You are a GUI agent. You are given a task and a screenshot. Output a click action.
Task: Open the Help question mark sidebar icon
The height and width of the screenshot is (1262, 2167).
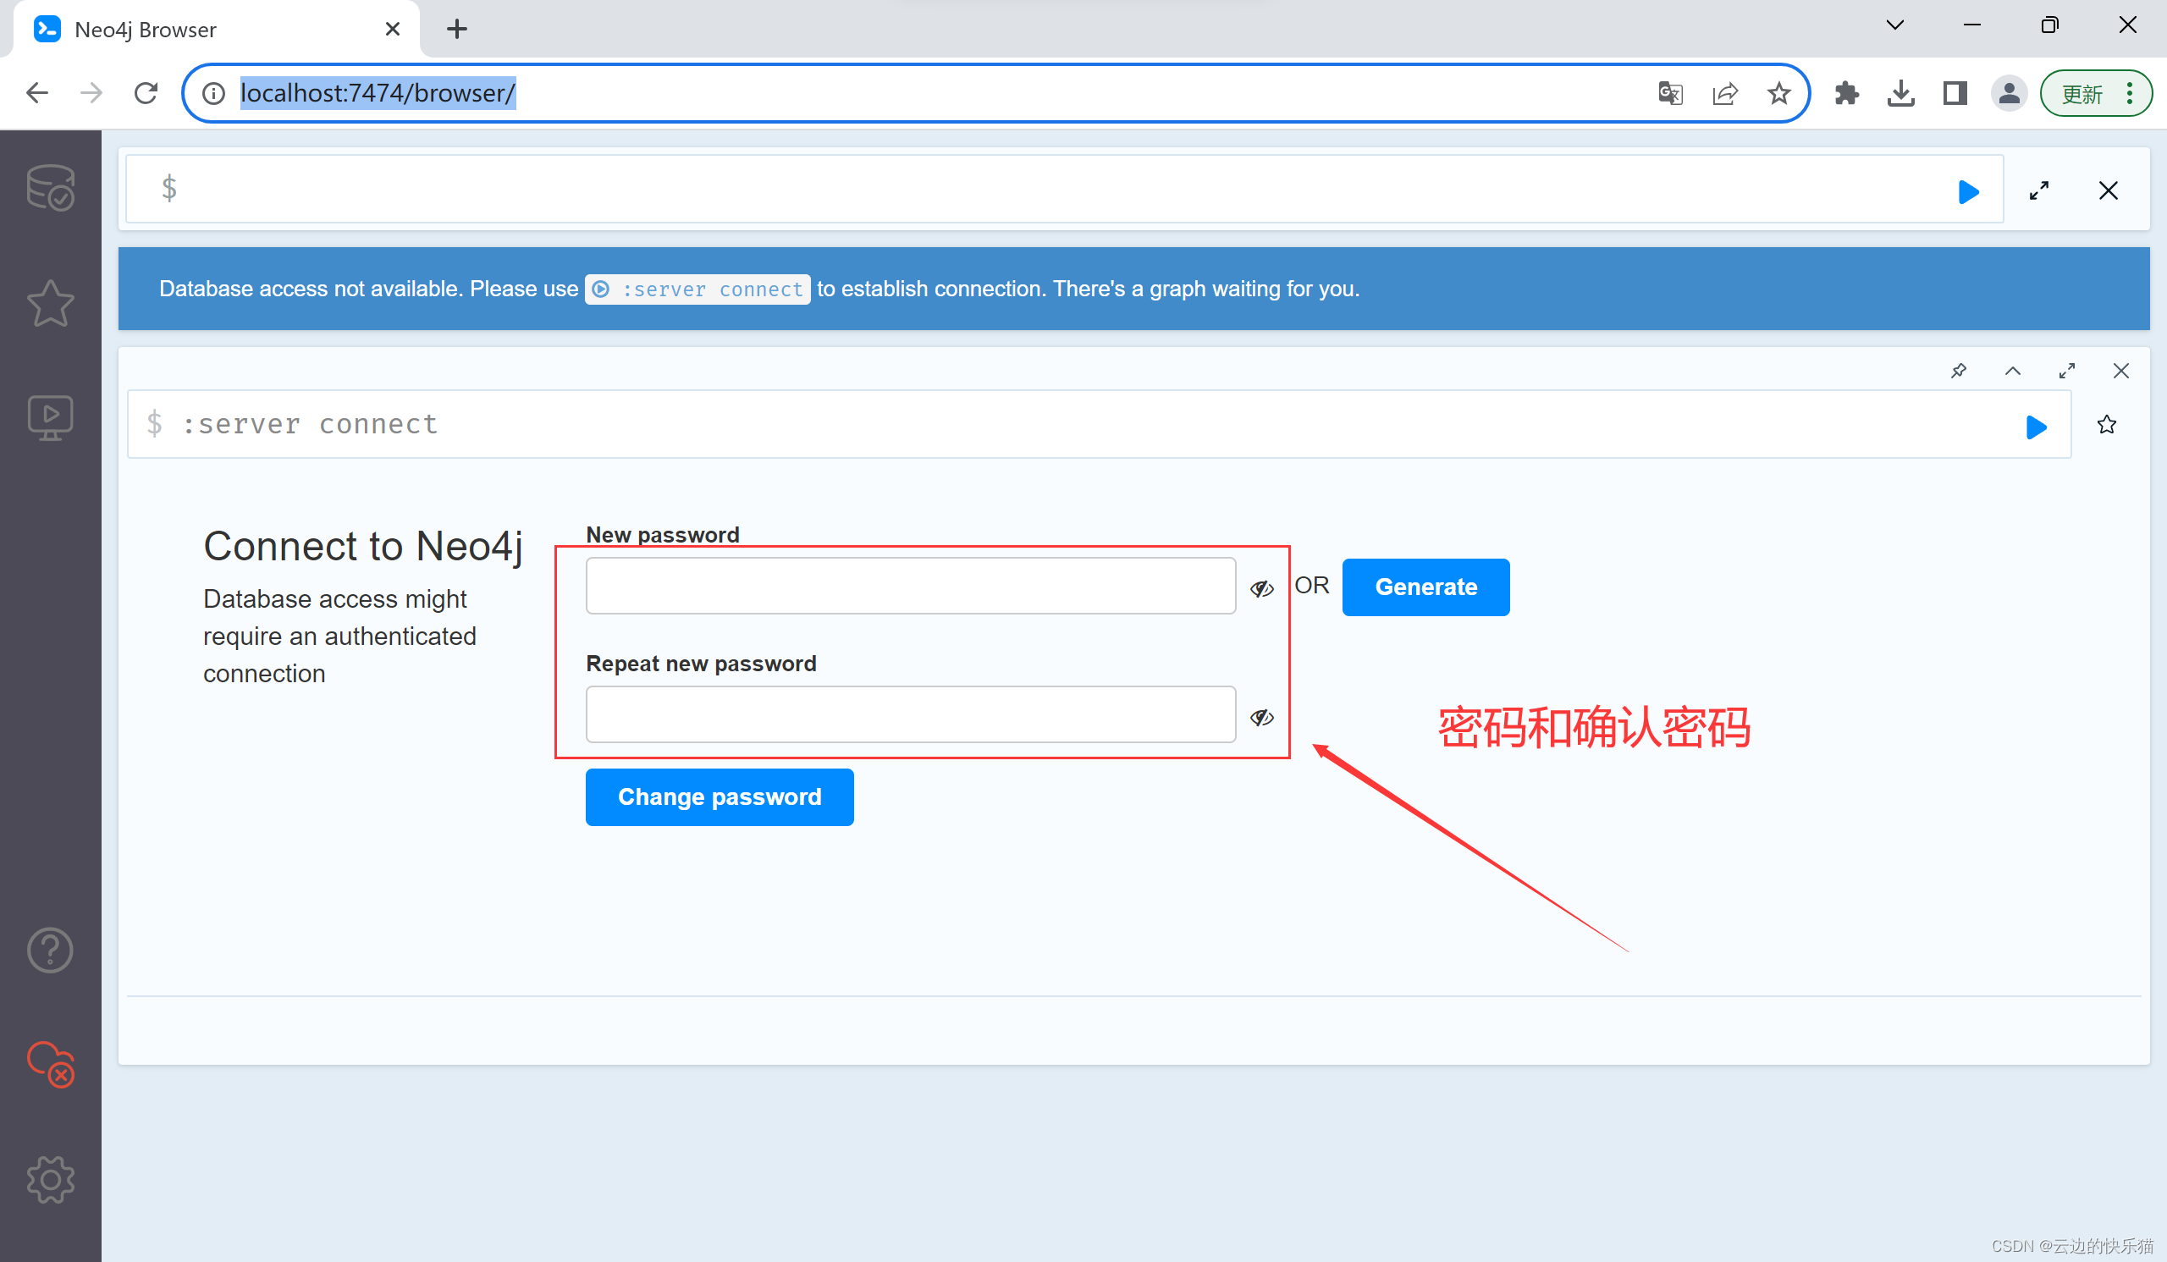pos(50,950)
